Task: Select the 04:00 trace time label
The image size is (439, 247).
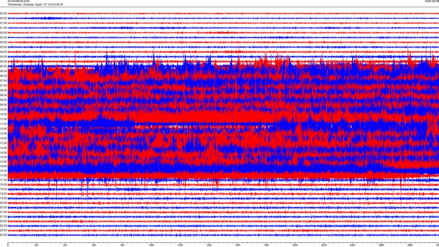Action: click(x=3, y=52)
